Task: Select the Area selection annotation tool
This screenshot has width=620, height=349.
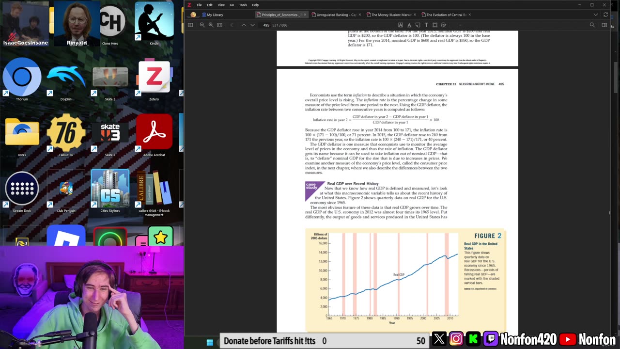Action: (x=435, y=25)
